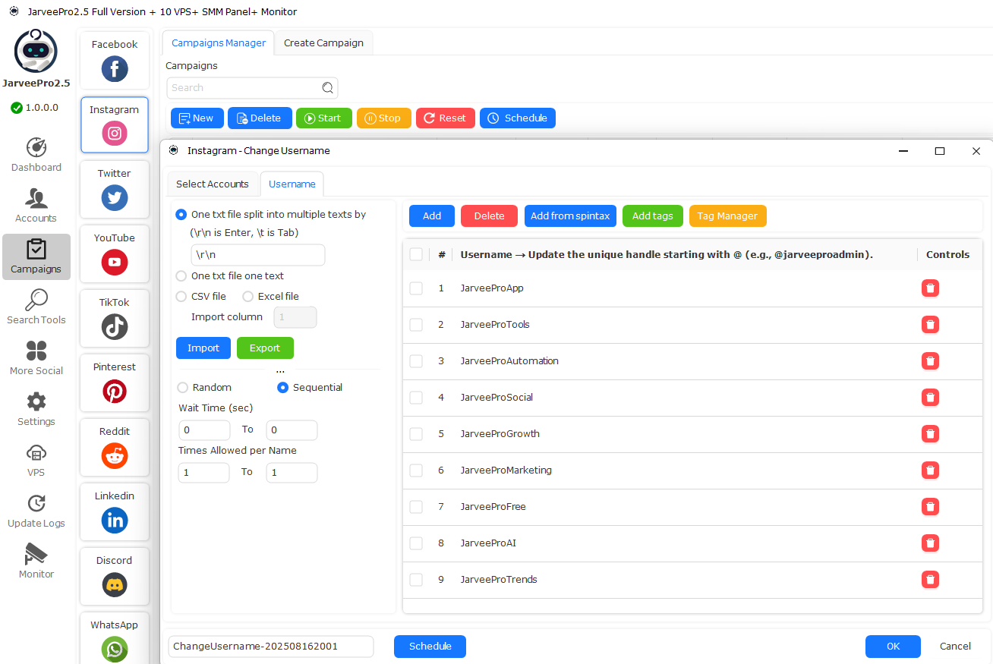
Task: Click the green Export button
Action: (265, 348)
